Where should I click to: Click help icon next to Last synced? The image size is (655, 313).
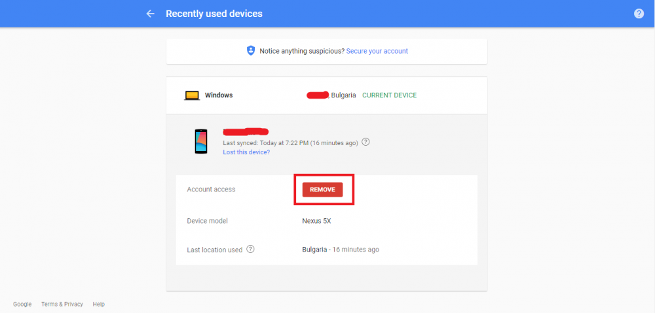[x=365, y=142]
